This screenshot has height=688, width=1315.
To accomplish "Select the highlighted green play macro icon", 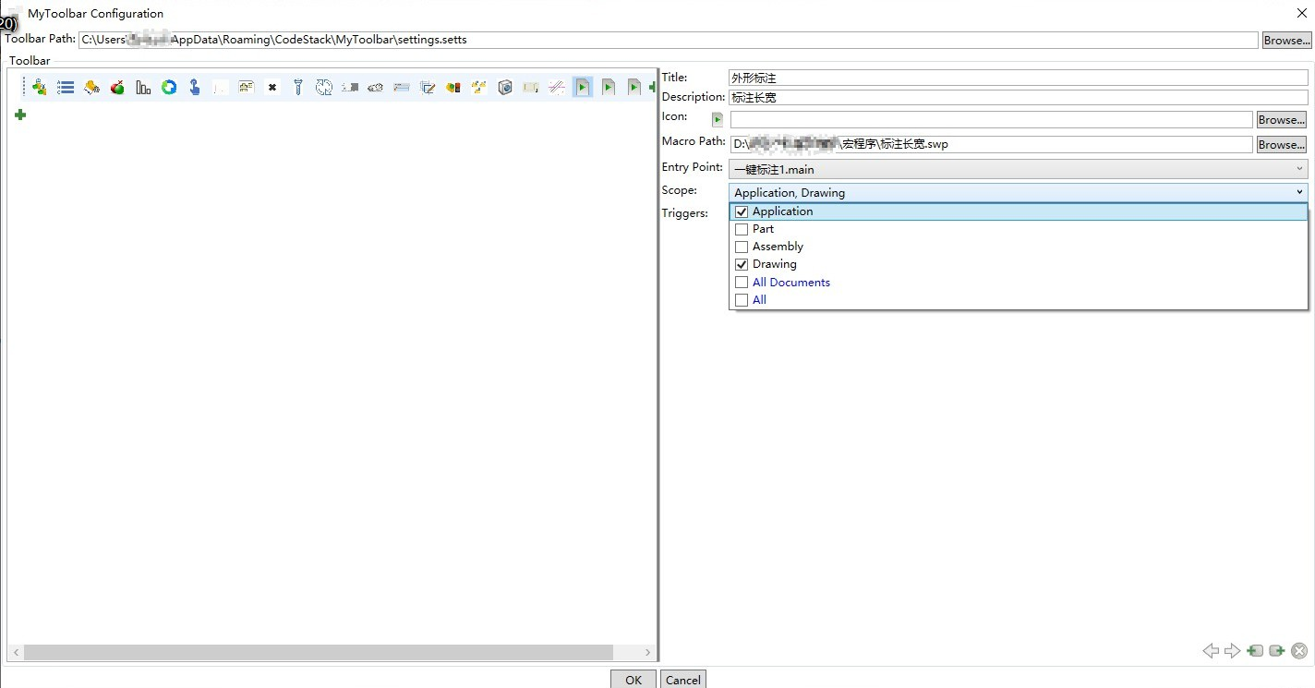I will pyautogui.click(x=583, y=87).
